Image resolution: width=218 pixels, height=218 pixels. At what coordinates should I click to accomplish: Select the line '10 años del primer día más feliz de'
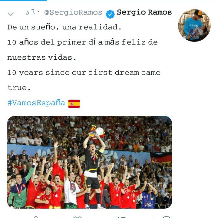point(82,42)
